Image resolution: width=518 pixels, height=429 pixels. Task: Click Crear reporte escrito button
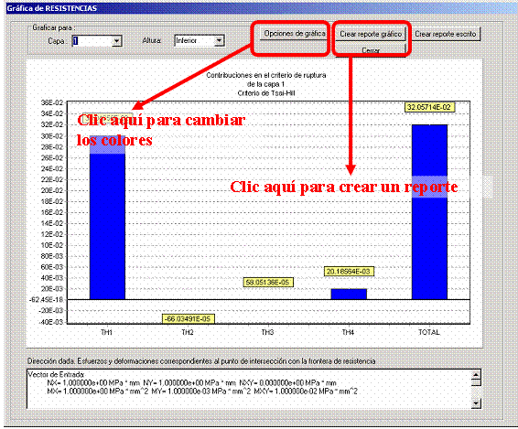pos(446,34)
